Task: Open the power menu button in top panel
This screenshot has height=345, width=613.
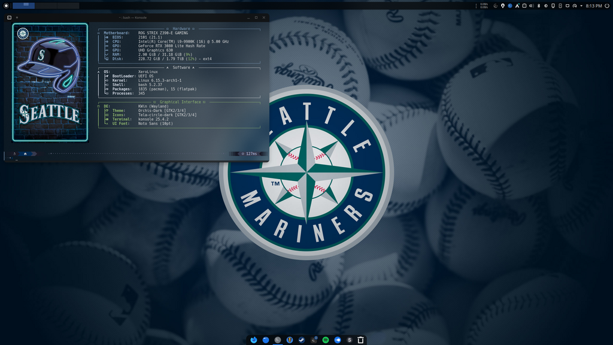Action: [x=607, y=6]
